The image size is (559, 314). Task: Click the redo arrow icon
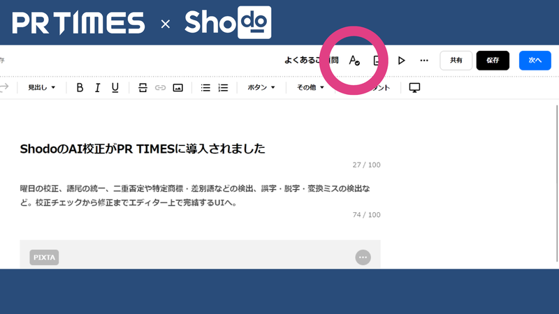click(x=4, y=87)
